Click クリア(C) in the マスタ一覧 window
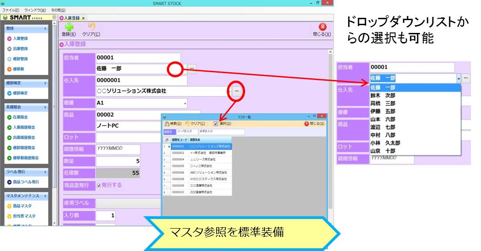This screenshot has height=251, width=481. [x=195, y=123]
